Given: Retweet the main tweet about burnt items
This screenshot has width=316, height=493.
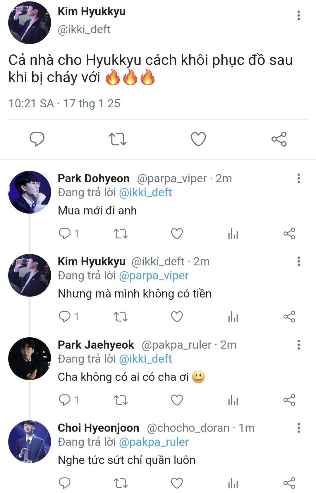Looking at the screenshot, I should pyautogui.click(x=118, y=139).
